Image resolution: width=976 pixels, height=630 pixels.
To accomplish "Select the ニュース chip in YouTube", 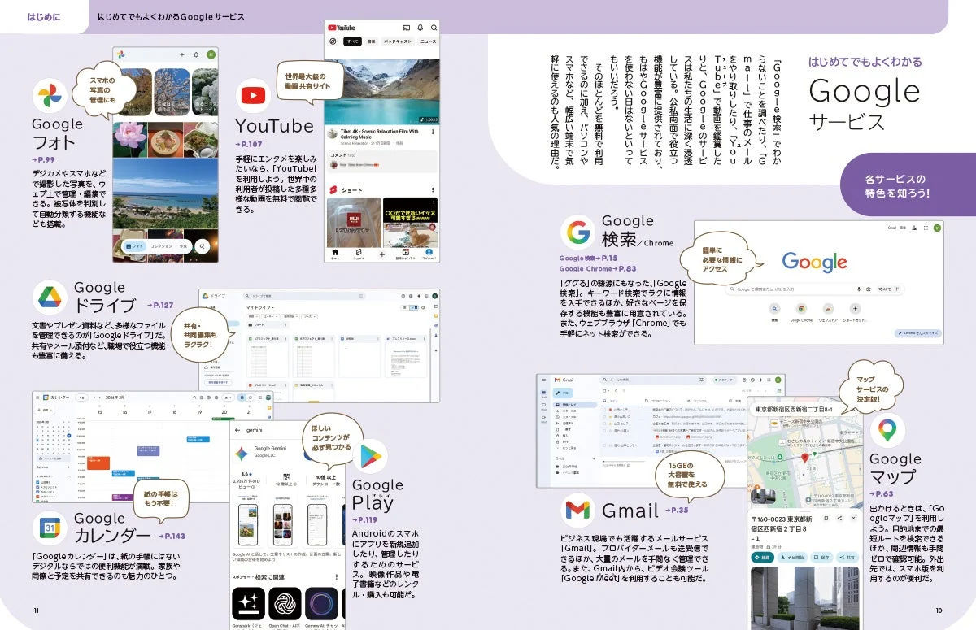I will [429, 41].
